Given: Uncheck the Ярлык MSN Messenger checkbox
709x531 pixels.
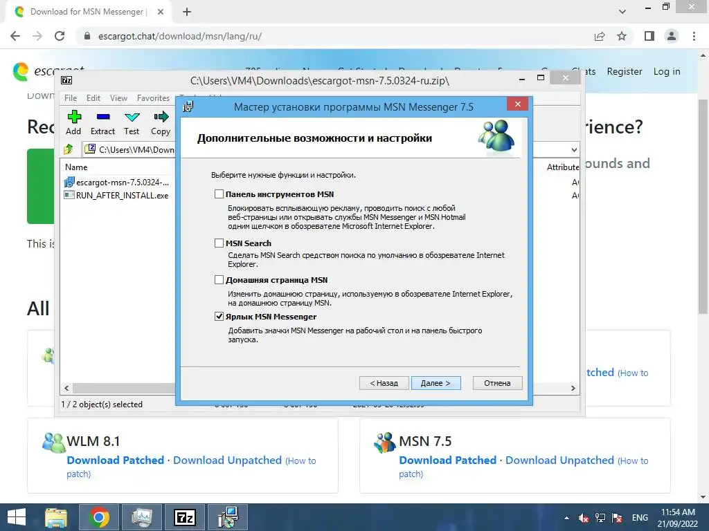Looking at the screenshot, I should 219,317.
